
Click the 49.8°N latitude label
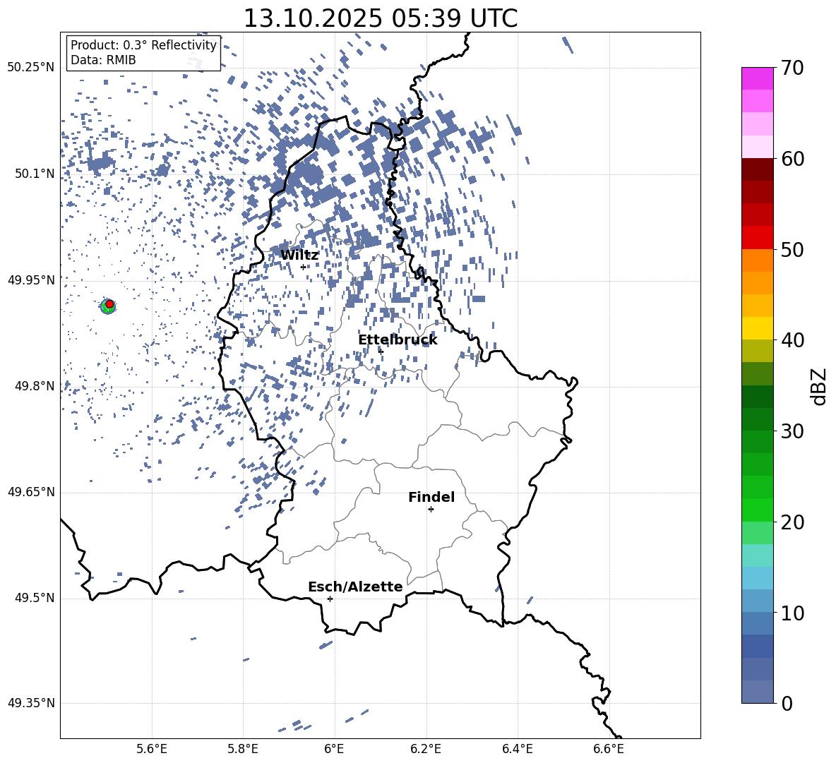[35, 386]
